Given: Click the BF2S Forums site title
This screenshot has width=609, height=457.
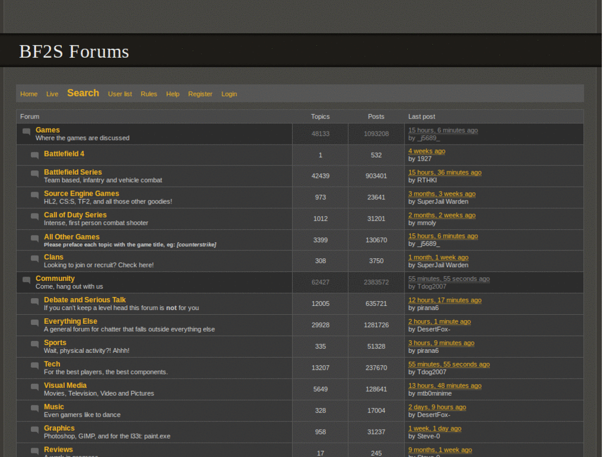Looking at the screenshot, I should (x=74, y=52).
